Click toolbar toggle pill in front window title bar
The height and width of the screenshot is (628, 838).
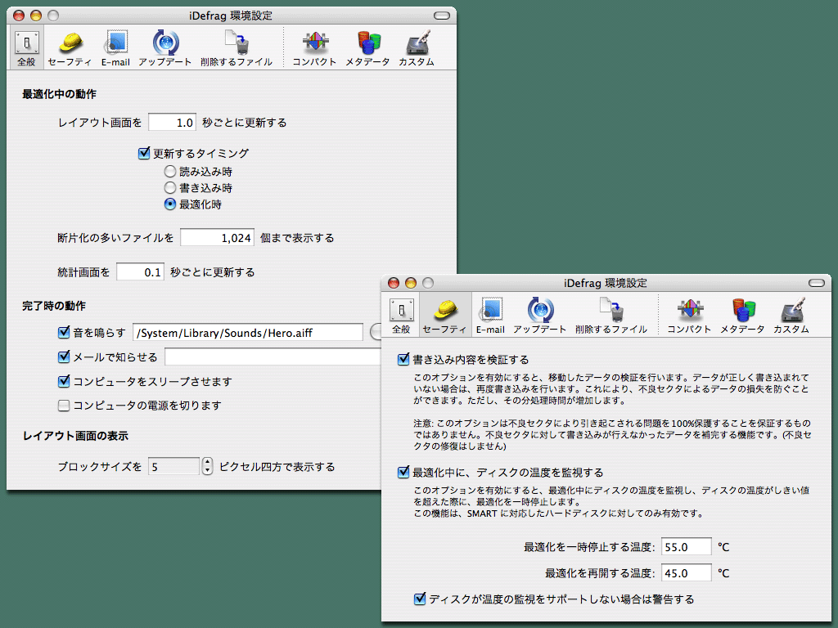tap(817, 283)
